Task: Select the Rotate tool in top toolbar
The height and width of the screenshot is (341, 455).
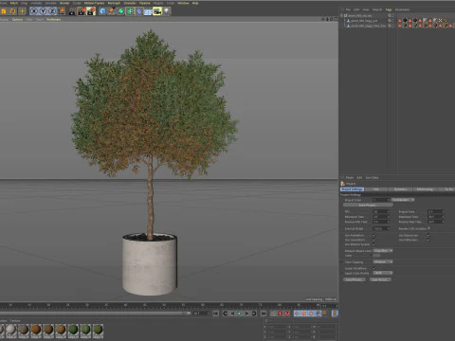Action: pyautogui.click(x=12, y=11)
